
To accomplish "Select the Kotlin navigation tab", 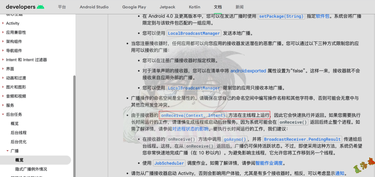I will pos(194,7).
